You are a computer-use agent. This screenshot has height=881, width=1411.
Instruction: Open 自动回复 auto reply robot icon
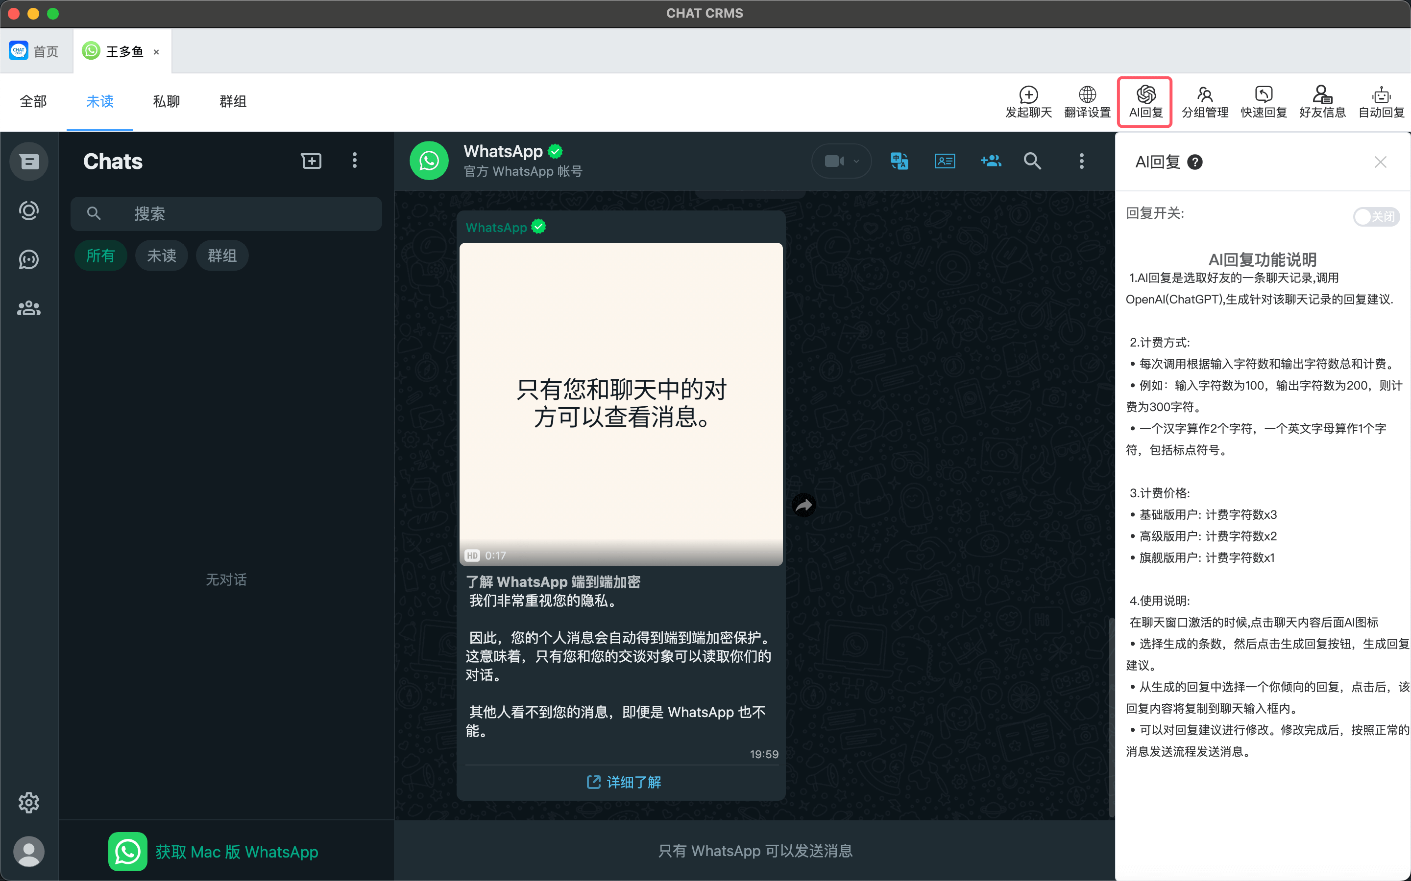click(1381, 102)
